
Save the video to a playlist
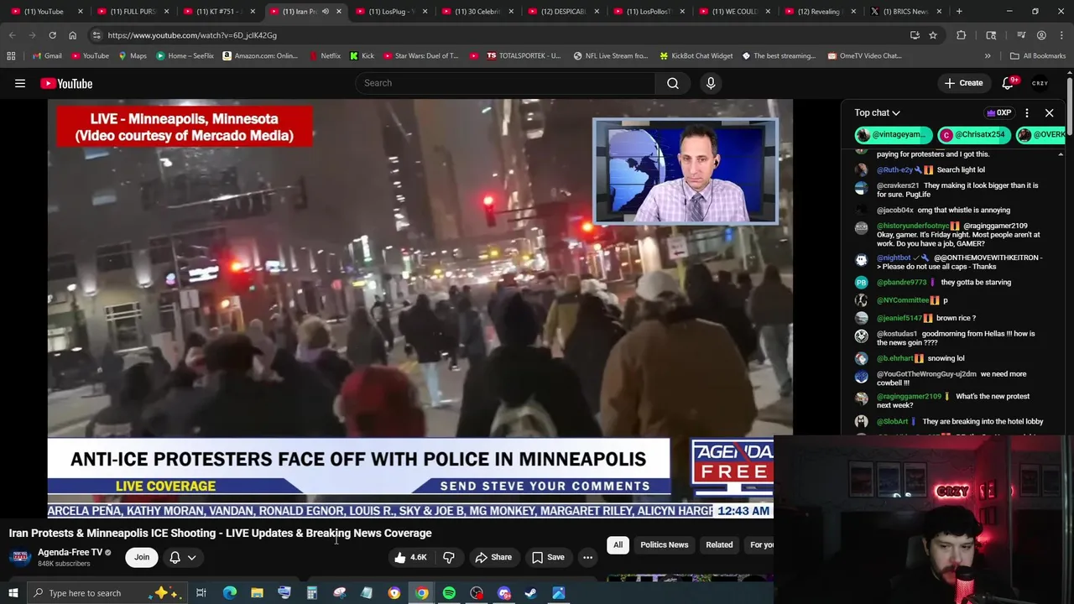pos(547,557)
